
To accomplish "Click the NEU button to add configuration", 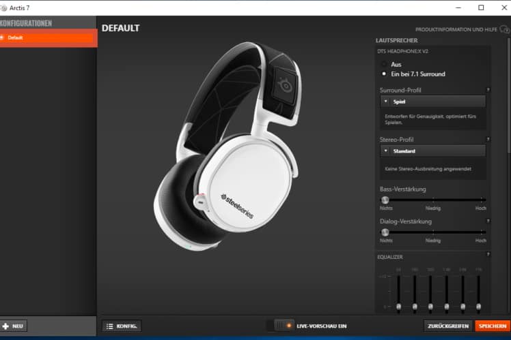I will click(14, 326).
